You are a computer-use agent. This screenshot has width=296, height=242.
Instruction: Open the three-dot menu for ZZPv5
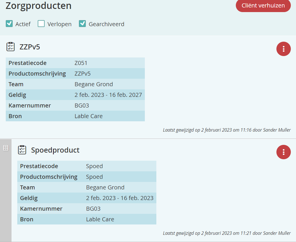283,49
